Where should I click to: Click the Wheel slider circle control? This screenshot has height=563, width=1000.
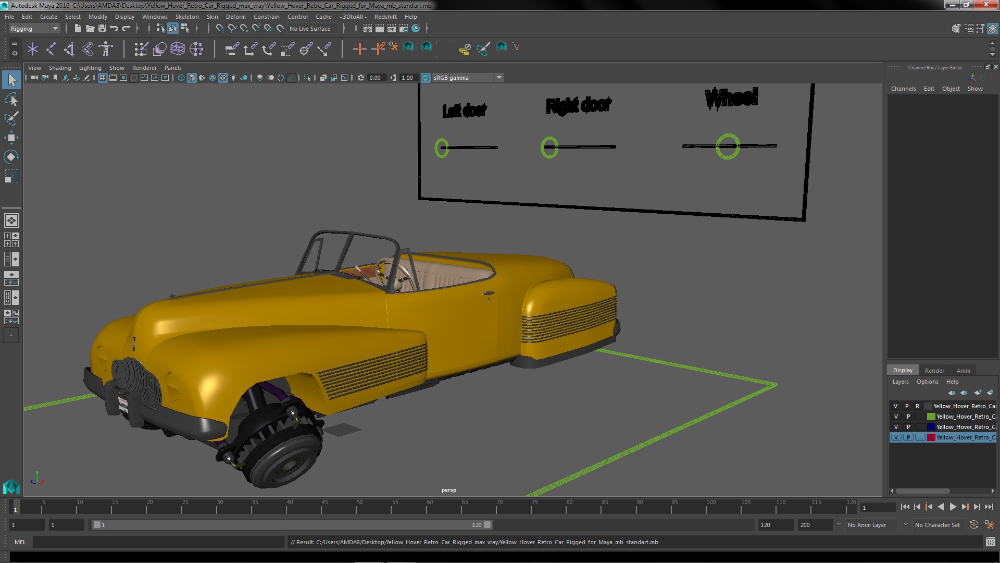coord(727,146)
